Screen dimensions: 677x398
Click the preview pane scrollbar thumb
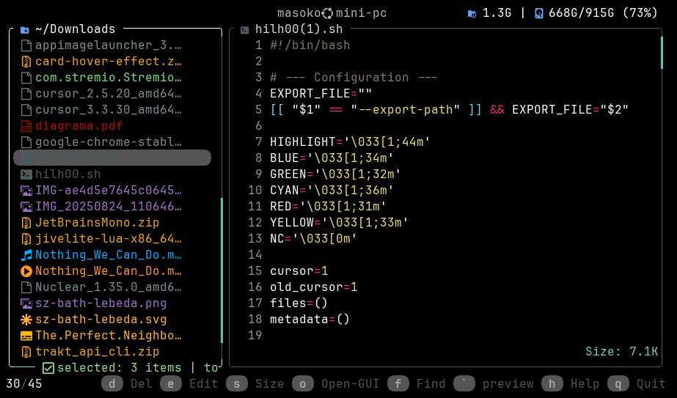(662, 53)
